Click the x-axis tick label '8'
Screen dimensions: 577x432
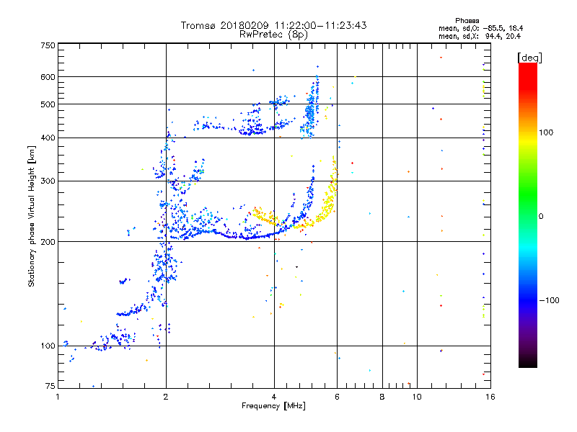(x=382, y=397)
